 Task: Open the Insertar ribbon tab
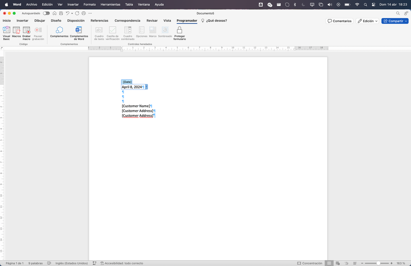coord(22,21)
